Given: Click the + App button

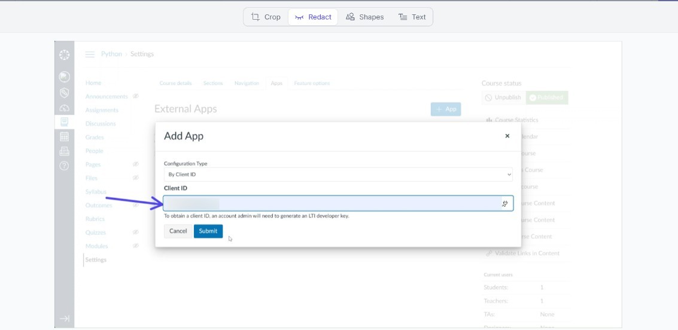Looking at the screenshot, I should pos(446,109).
